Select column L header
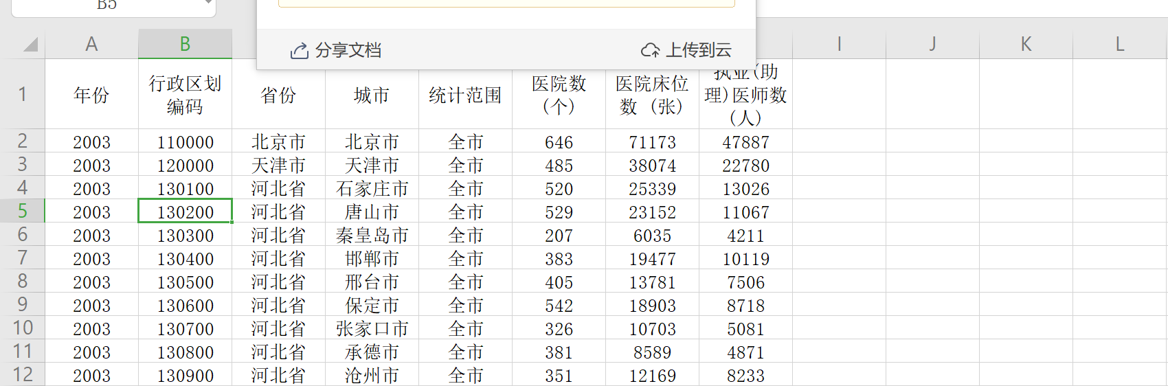Viewport: 1168px width, 386px height. coord(1120,45)
